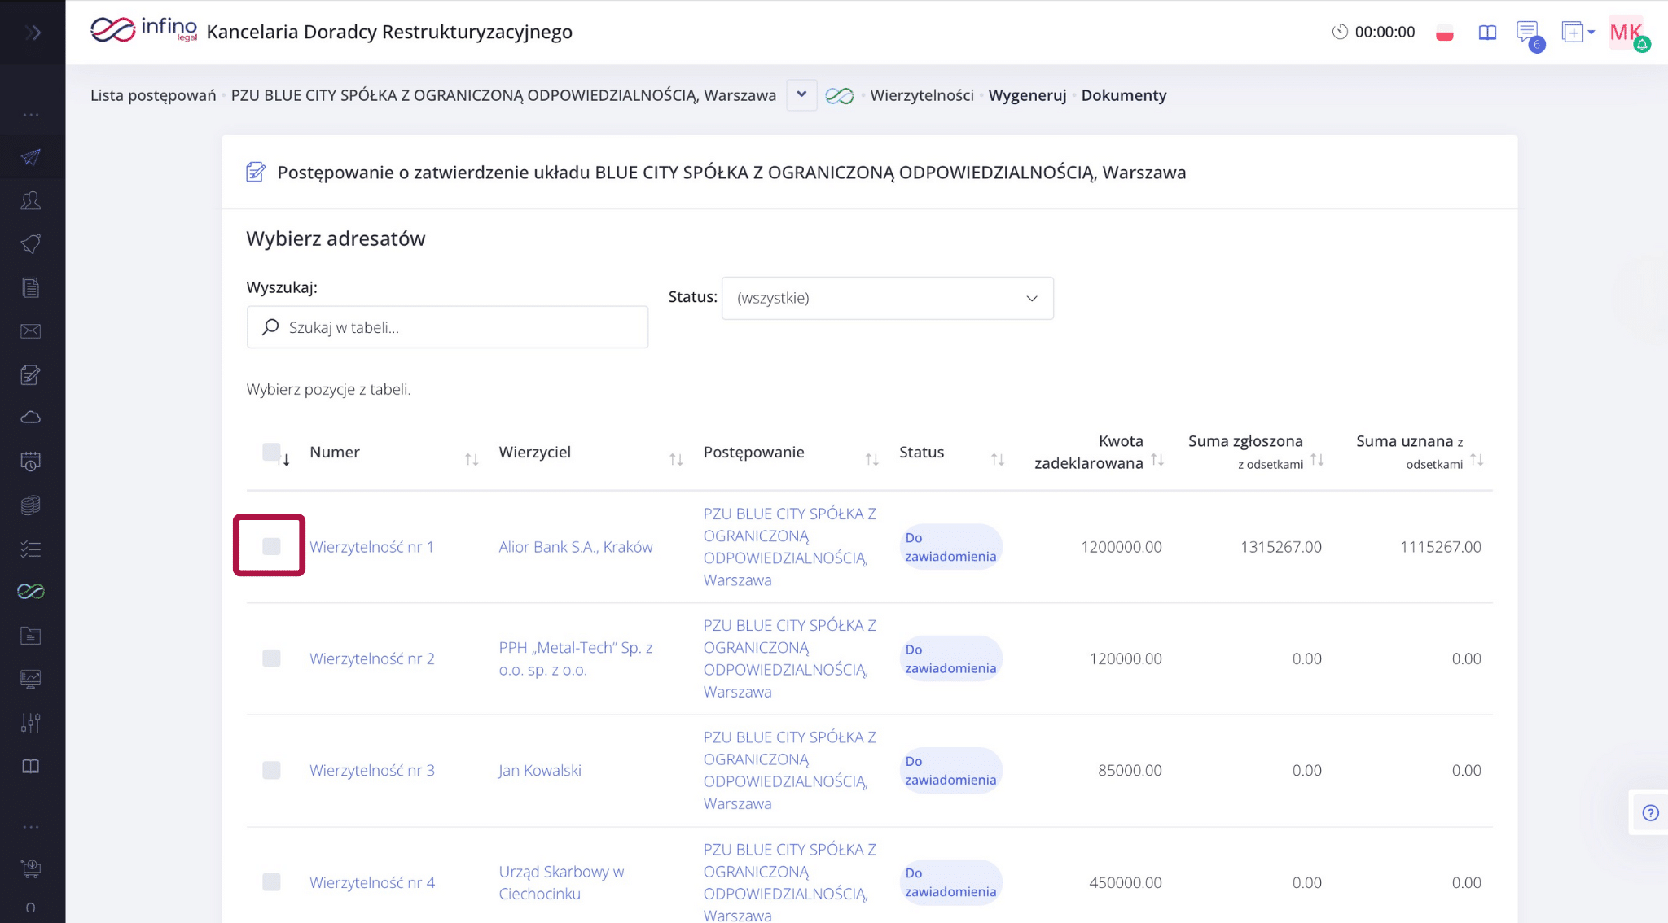Click the Szukaj w tabeli search field

point(448,327)
